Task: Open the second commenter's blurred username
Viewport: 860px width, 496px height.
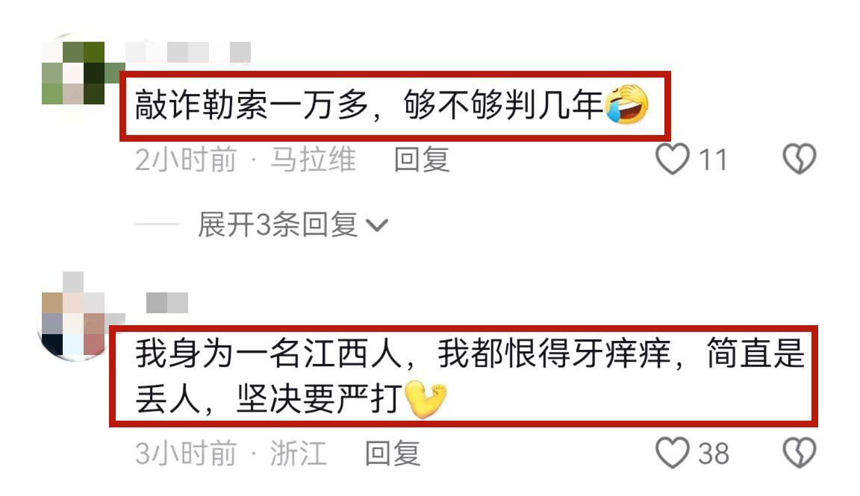Action: tap(167, 303)
